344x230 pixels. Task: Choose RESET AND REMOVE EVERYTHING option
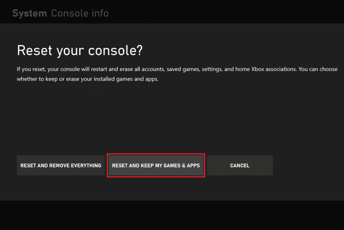point(61,165)
